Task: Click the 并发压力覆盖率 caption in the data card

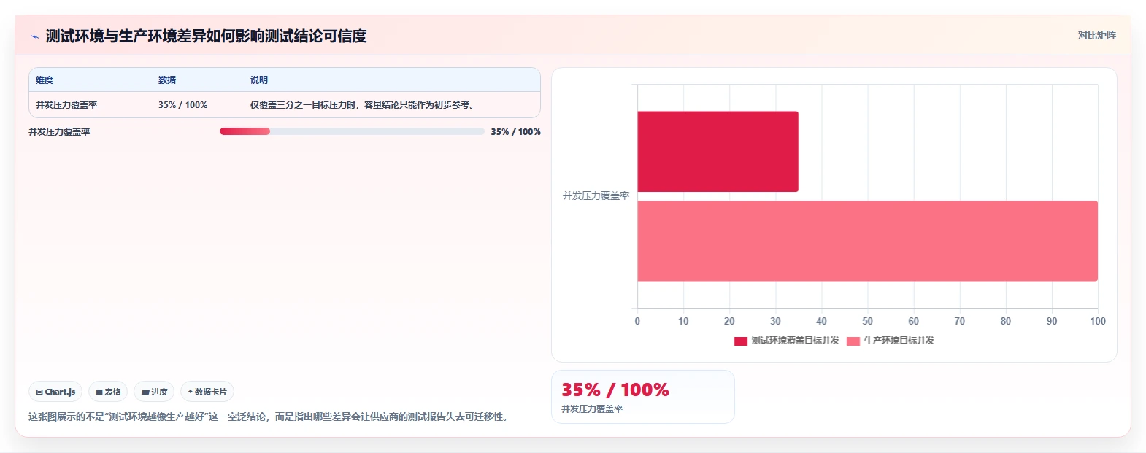Action: (592, 409)
